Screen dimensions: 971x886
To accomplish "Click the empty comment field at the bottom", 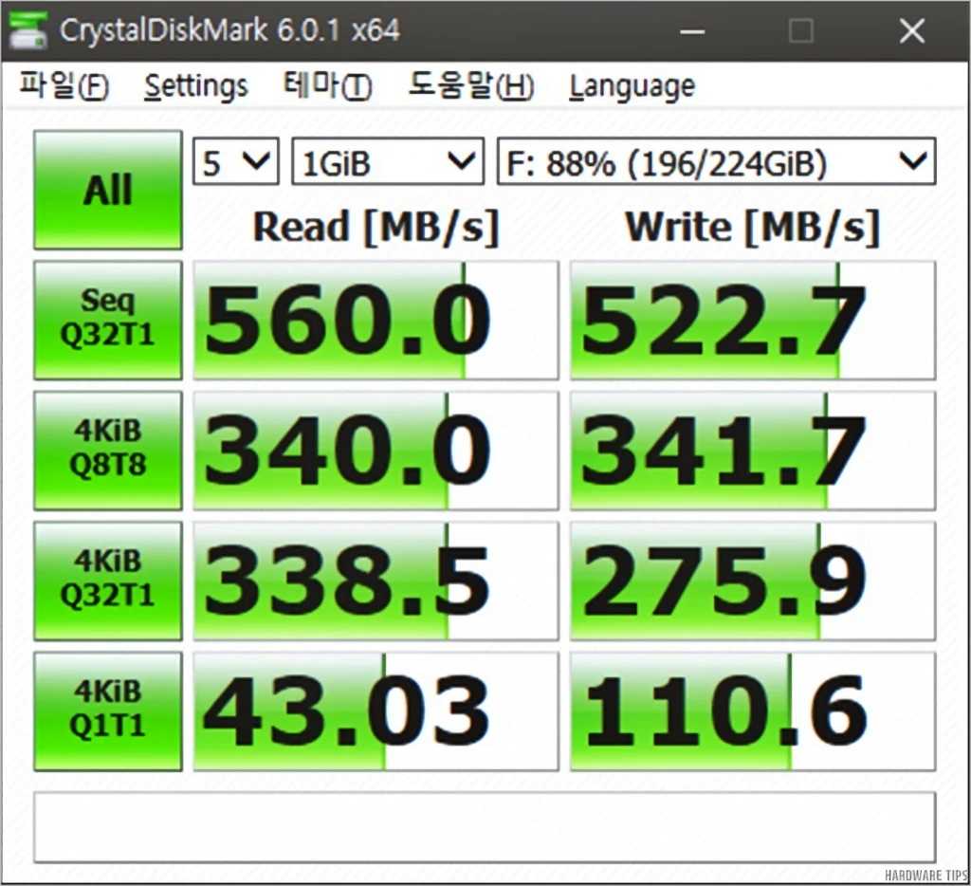I will (x=485, y=827).
